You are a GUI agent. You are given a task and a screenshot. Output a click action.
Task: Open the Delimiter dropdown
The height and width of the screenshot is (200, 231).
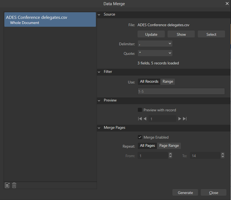click(155, 43)
